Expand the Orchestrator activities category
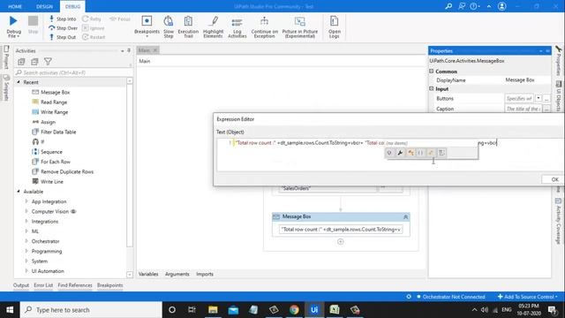 pos(26,241)
